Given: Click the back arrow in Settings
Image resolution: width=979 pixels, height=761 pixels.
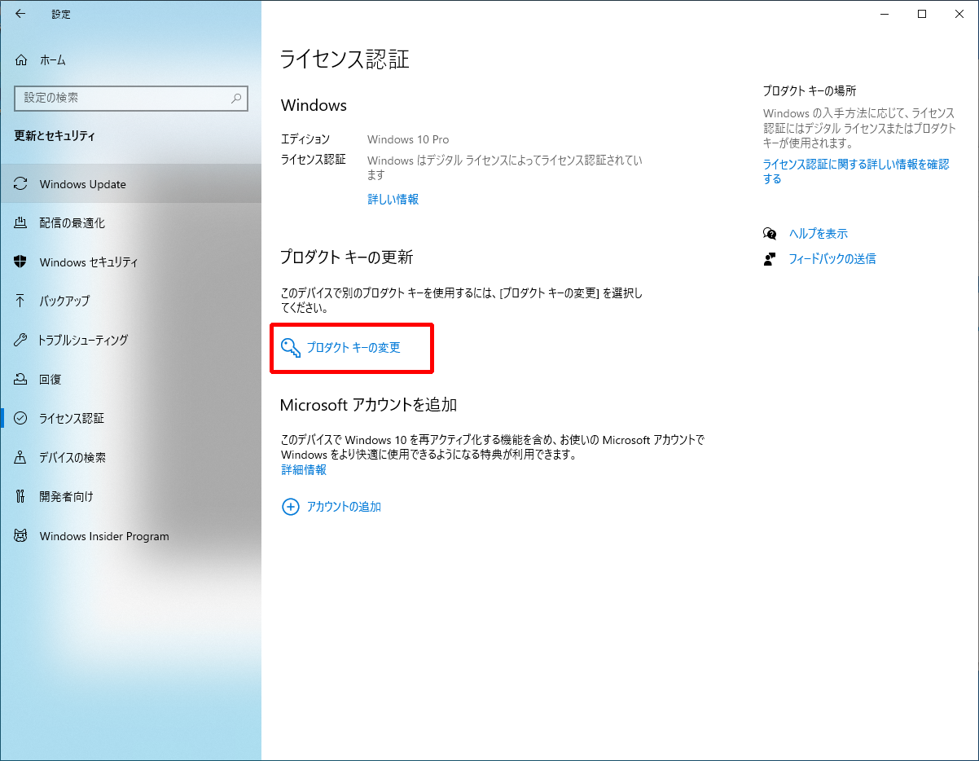Looking at the screenshot, I should [x=20, y=14].
